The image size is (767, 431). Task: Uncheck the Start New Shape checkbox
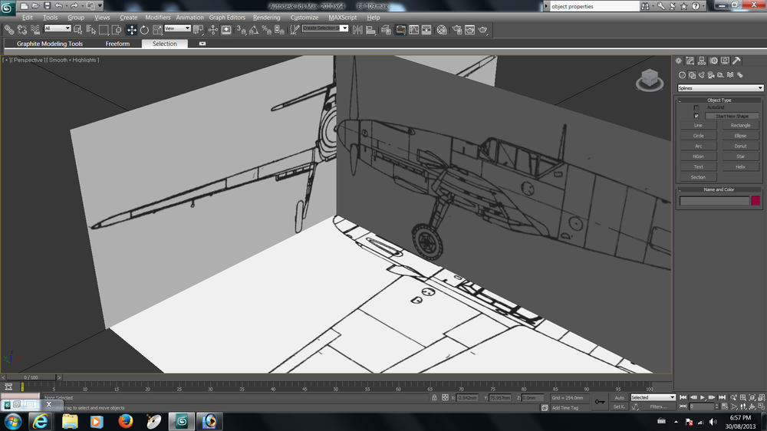coord(696,116)
